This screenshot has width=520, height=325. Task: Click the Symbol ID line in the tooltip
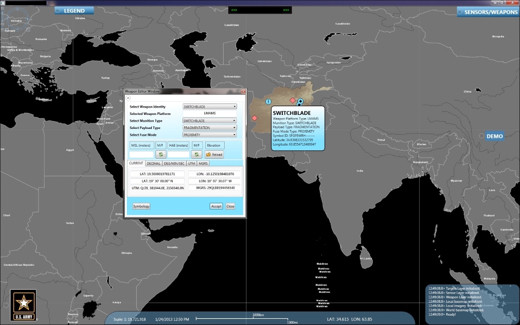(x=293, y=136)
